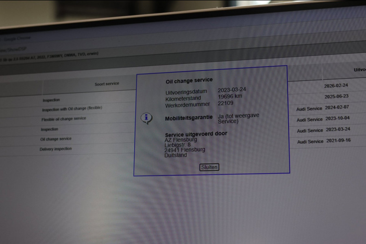Open the Flexible oil change service entry
The height and width of the screenshot is (244, 366).
tap(64, 119)
